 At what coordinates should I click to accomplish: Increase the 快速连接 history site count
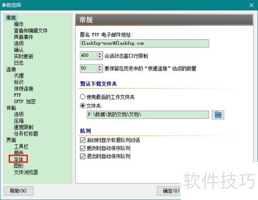pos(100,66)
